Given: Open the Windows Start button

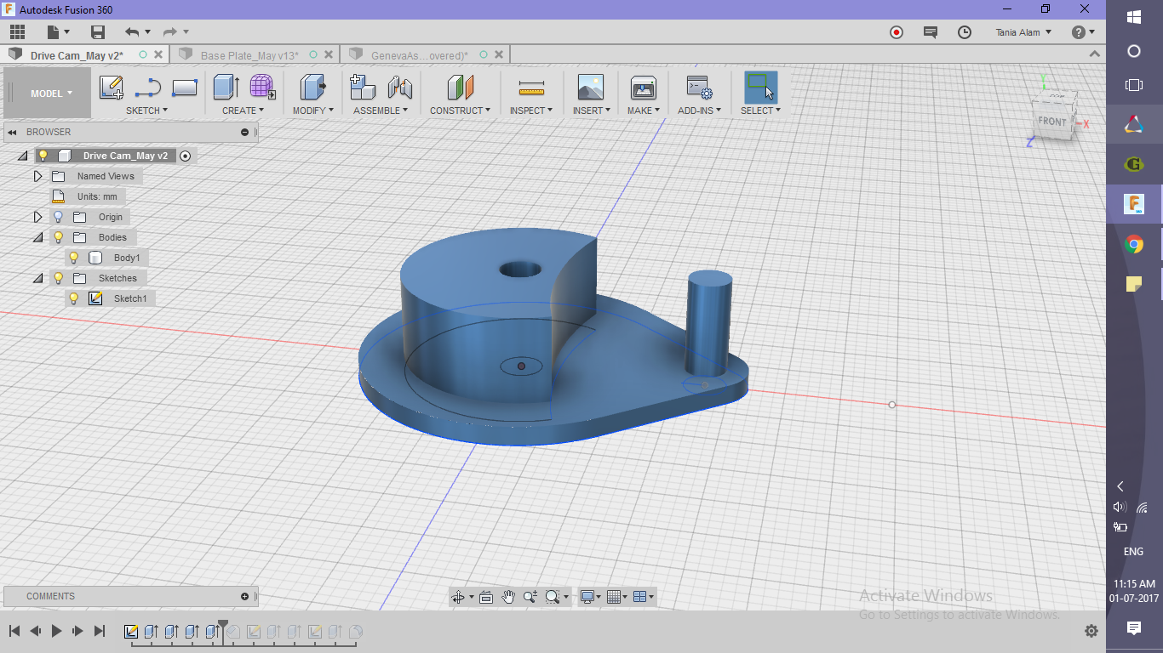Looking at the screenshot, I should tap(1134, 17).
